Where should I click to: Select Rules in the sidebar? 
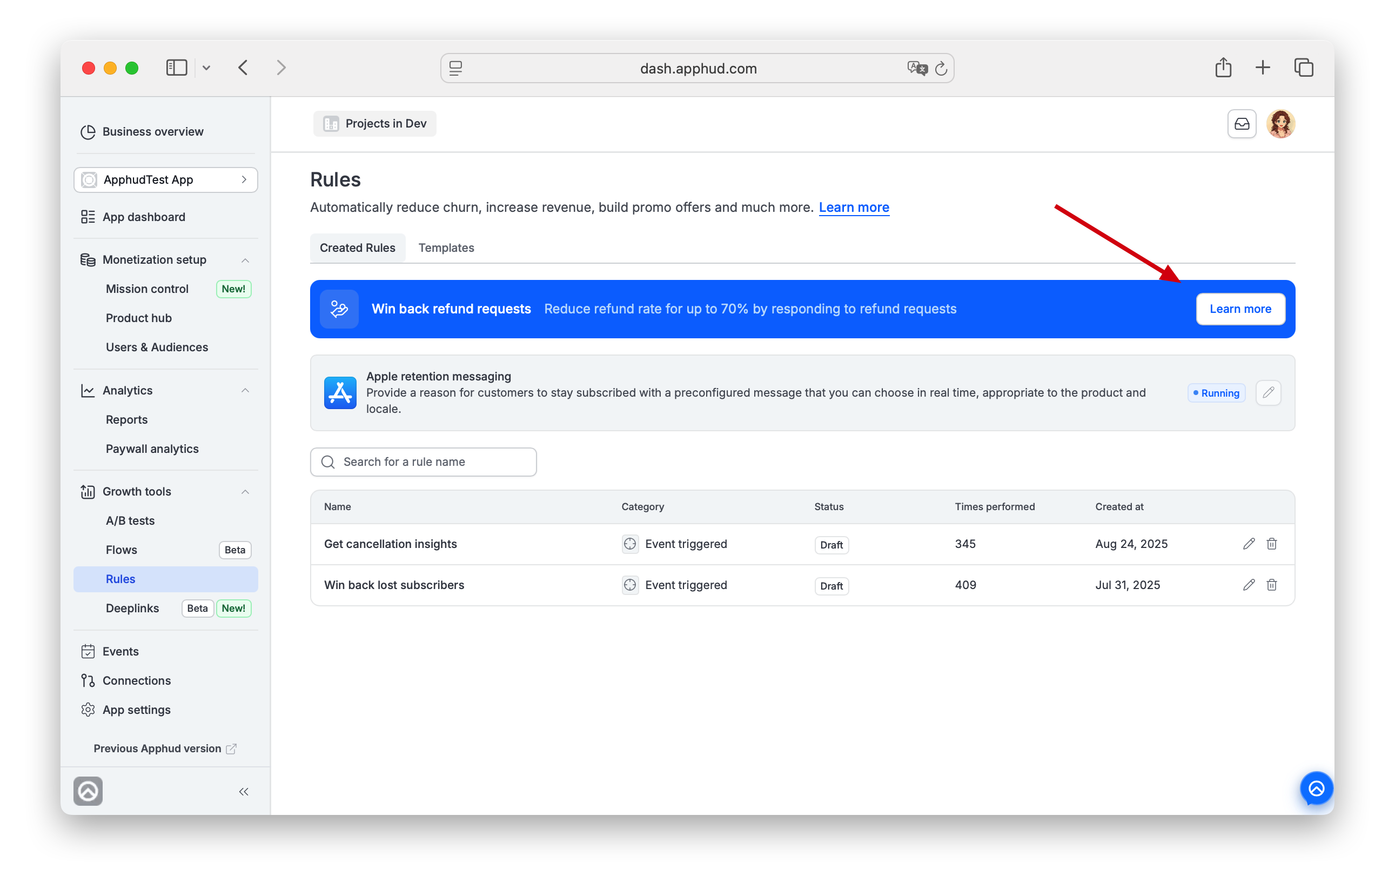tap(166, 579)
